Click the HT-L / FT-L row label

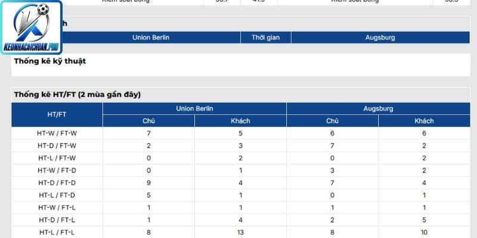point(57,232)
